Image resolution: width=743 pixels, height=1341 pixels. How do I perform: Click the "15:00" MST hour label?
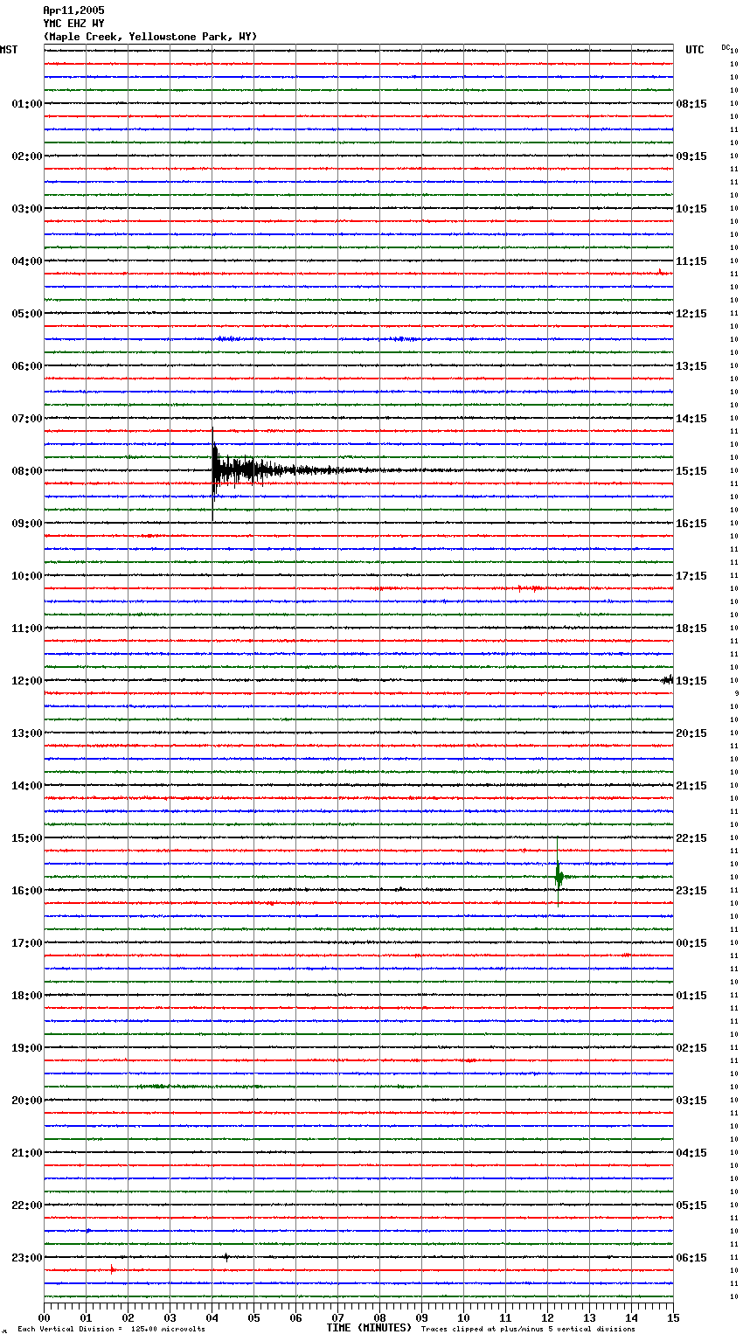tap(27, 838)
